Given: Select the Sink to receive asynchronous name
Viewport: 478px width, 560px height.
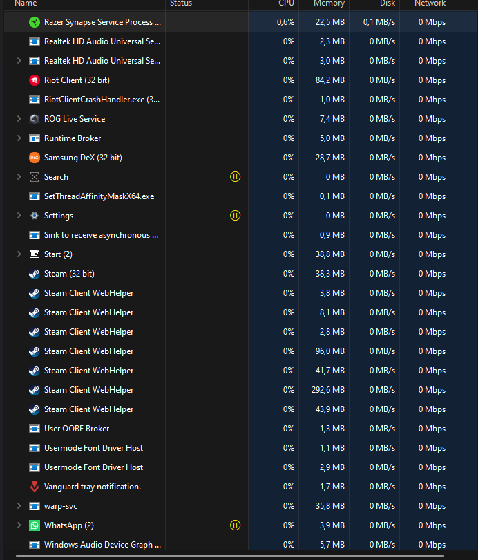Looking at the screenshot, I should (101, 235).
